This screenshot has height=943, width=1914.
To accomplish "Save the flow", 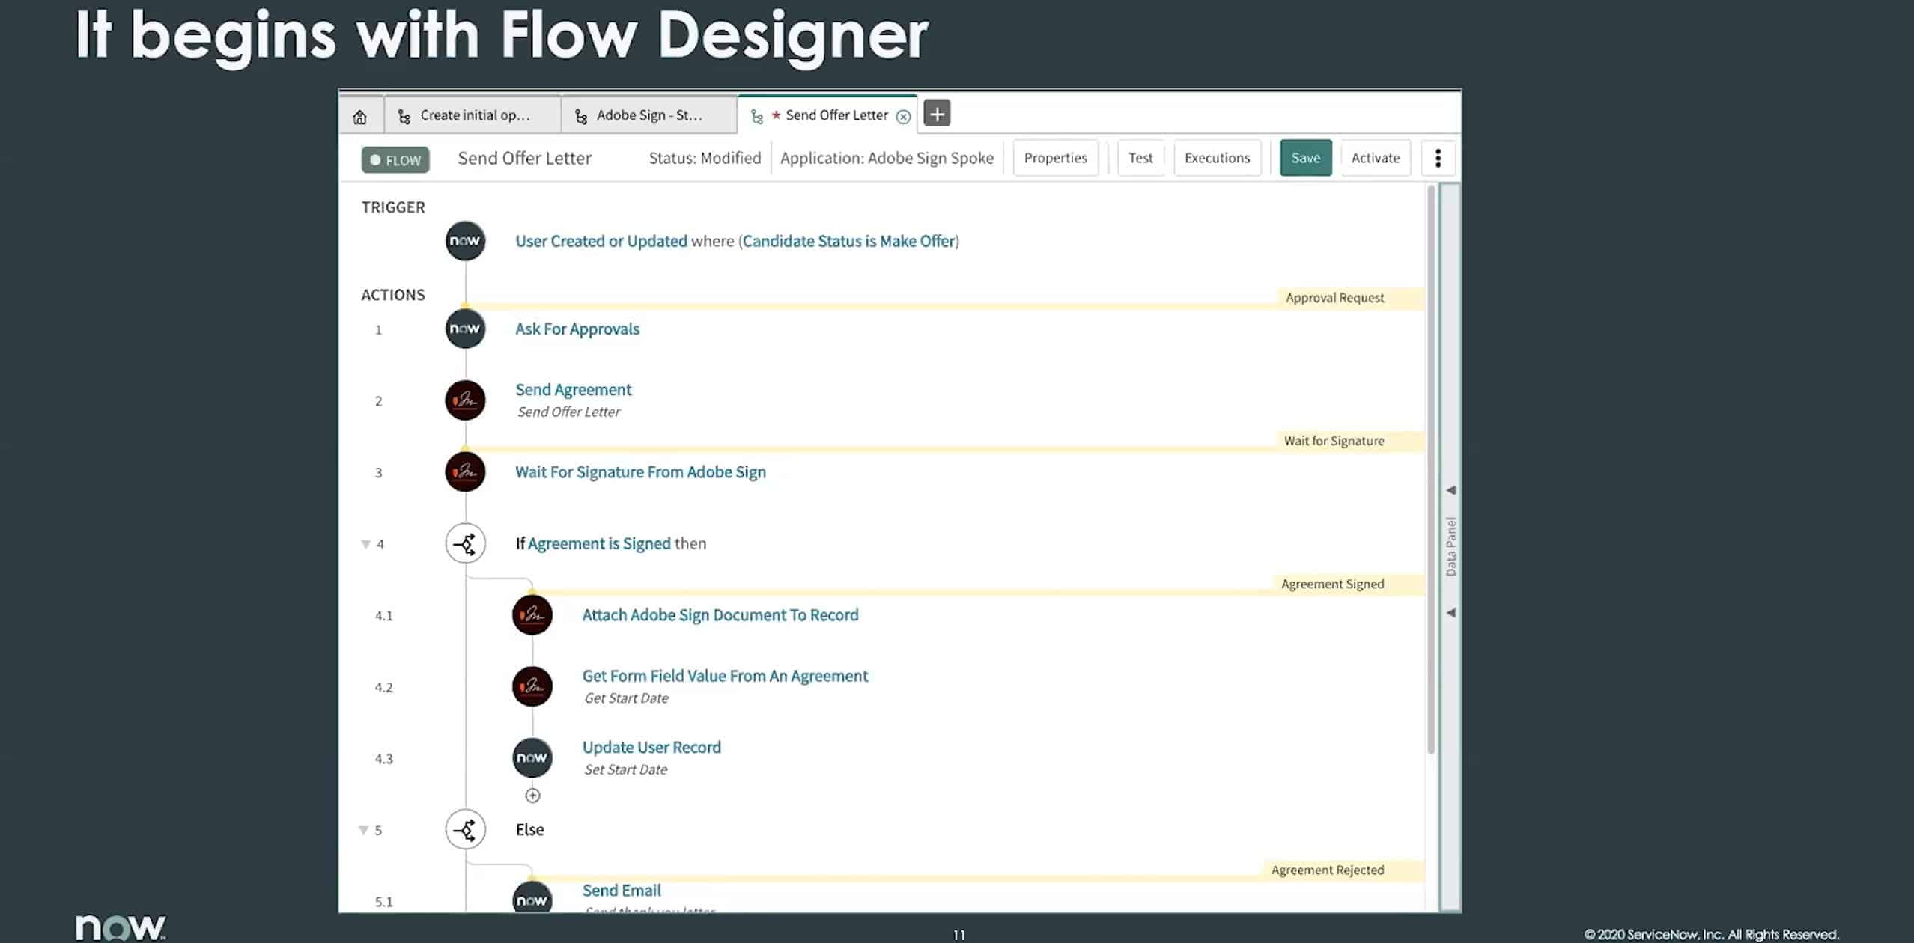I will [x=1305, y=158].
